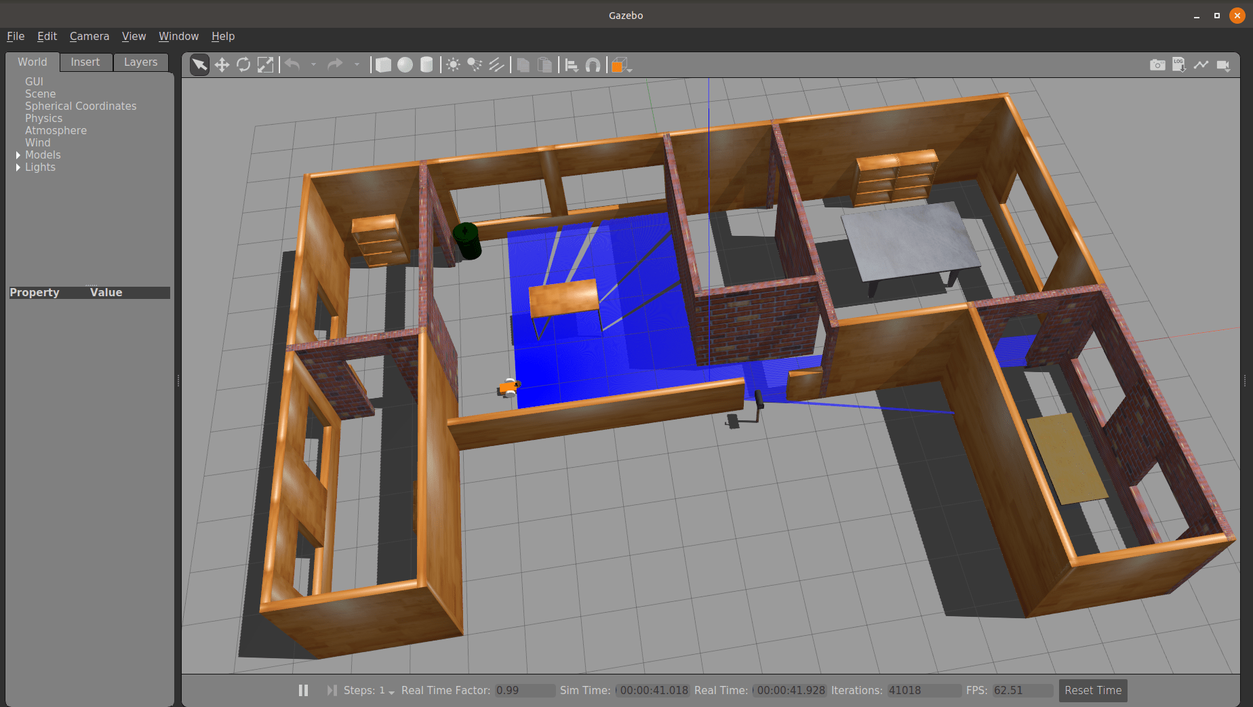Insert a cylinder shape

tap(426, 64)
